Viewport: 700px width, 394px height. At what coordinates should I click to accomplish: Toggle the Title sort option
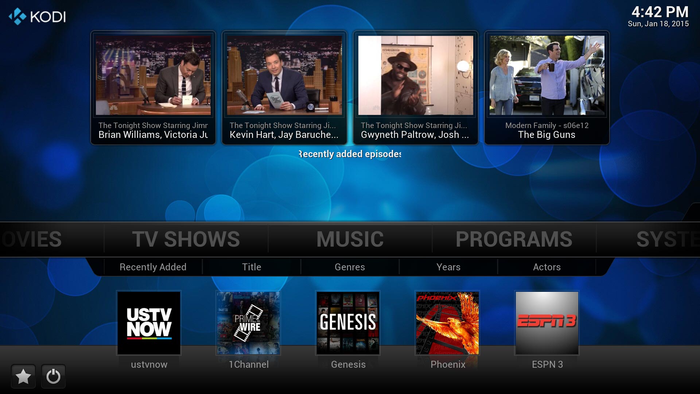click(x=250, y=267)
